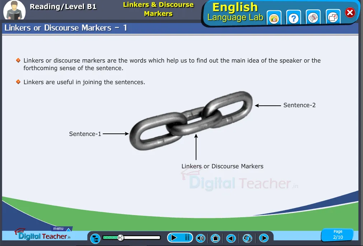Open the glossary book icon
363x246 pixels.
pyautogui.click(x=313, y=18)
